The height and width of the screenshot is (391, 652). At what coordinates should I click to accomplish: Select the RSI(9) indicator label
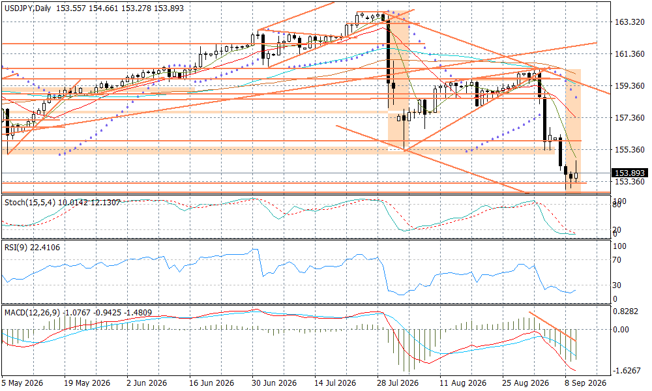coord(16,248)
